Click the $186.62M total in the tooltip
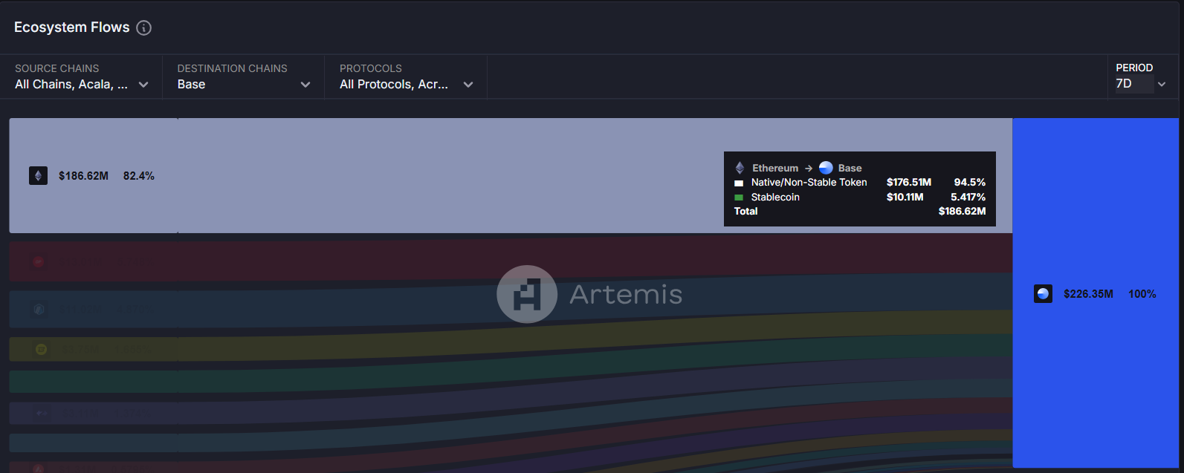The height and width of the screenshot is (473, 1184). tap(963, 211)
